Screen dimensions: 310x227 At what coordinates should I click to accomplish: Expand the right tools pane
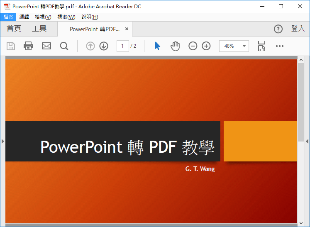tap(307, 141)
